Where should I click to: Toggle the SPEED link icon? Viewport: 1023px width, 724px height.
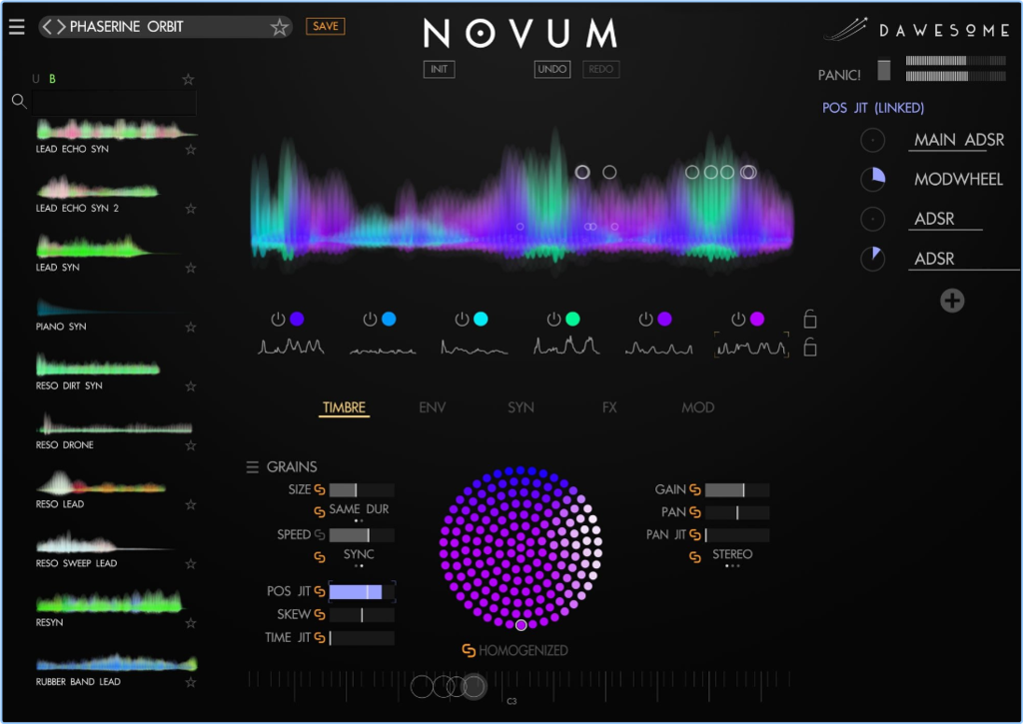[x=320, y=535]
